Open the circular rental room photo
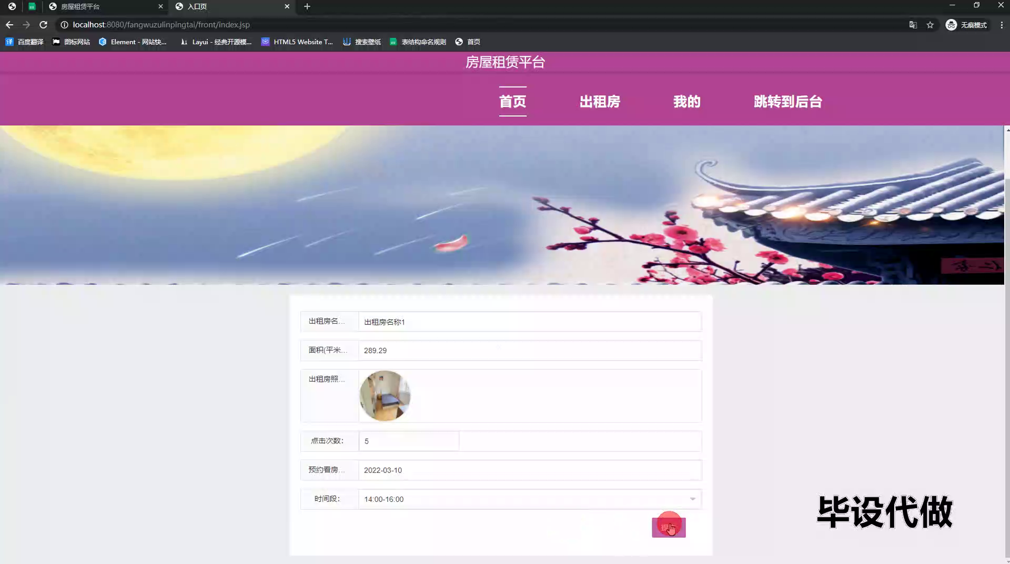The image size is (1010, 564). pyautogui.click(x=385, y=396)
